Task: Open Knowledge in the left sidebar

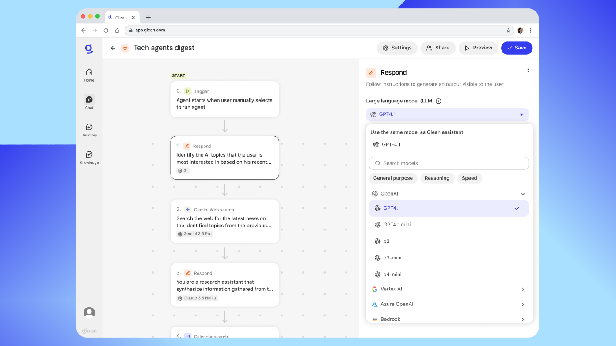Action: [x=89, y=157]
